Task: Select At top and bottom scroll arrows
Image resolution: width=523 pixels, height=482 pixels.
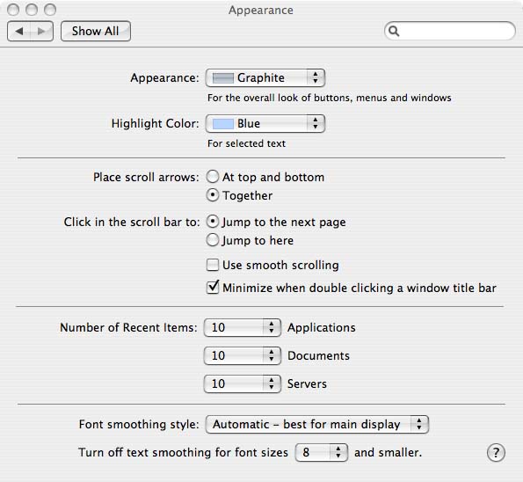Action: click(213, 177)
